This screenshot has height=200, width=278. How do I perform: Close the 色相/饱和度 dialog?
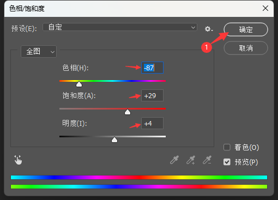coord(265,8)
